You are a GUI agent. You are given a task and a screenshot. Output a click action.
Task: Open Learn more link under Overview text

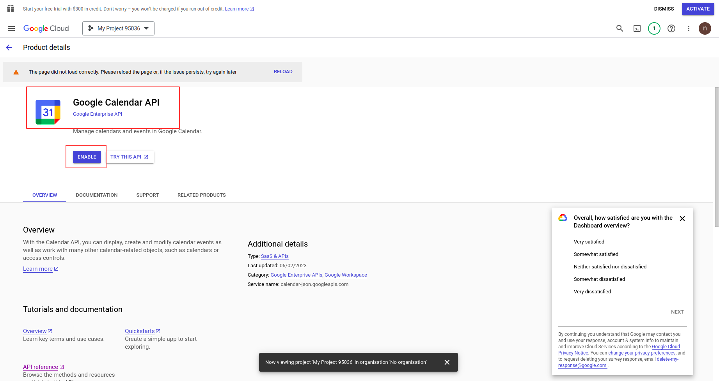[41, 269]
